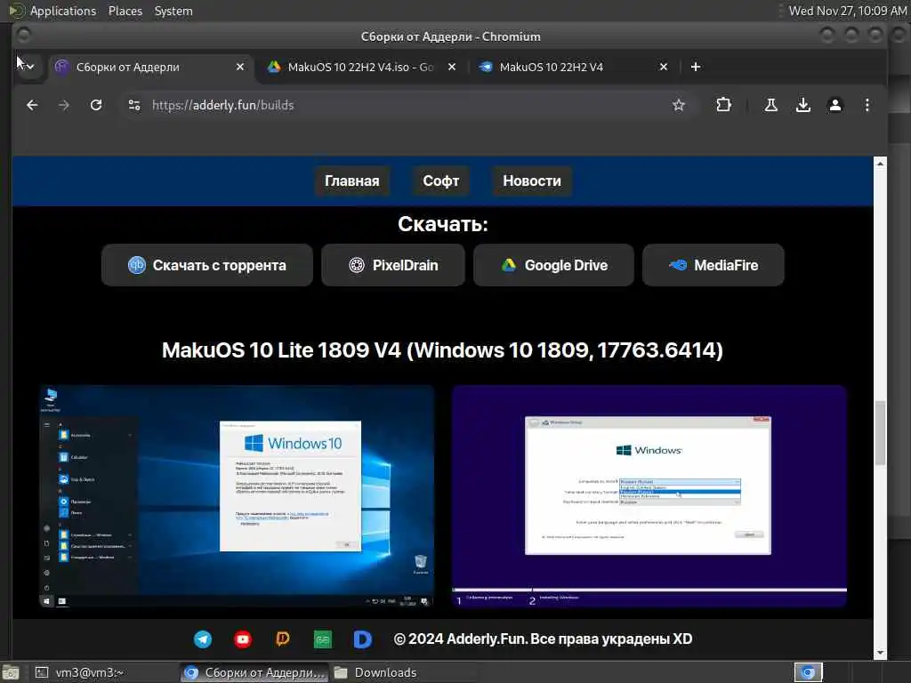911x683 pixels.
Task: Click Chromium tray icon in bottom panel
Action: click(x=808, y=672)
